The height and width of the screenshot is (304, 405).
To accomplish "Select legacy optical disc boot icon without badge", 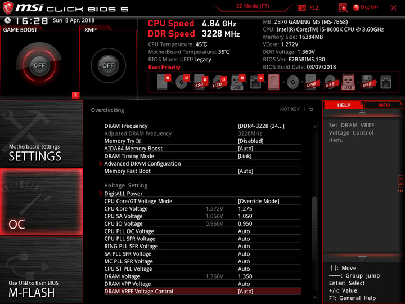I will tap(292, 82).
